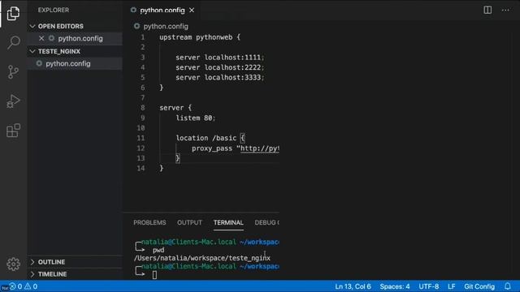Expand the Timeline section
Screen dimensions: 520x292
(x=32, y=274)
